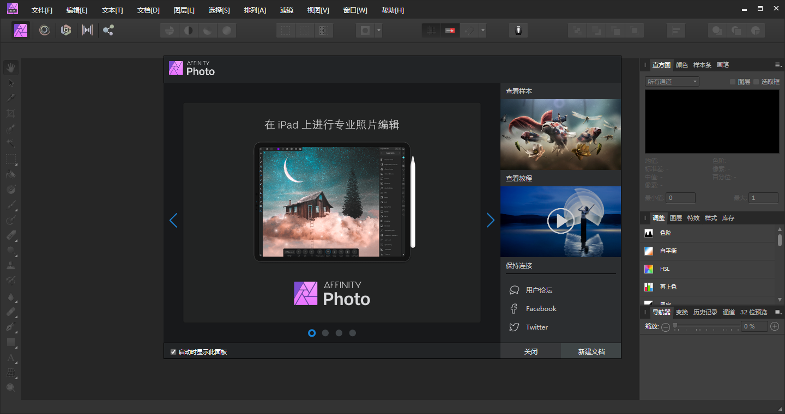Select the first carousel page dot

(x=312, y=333)
